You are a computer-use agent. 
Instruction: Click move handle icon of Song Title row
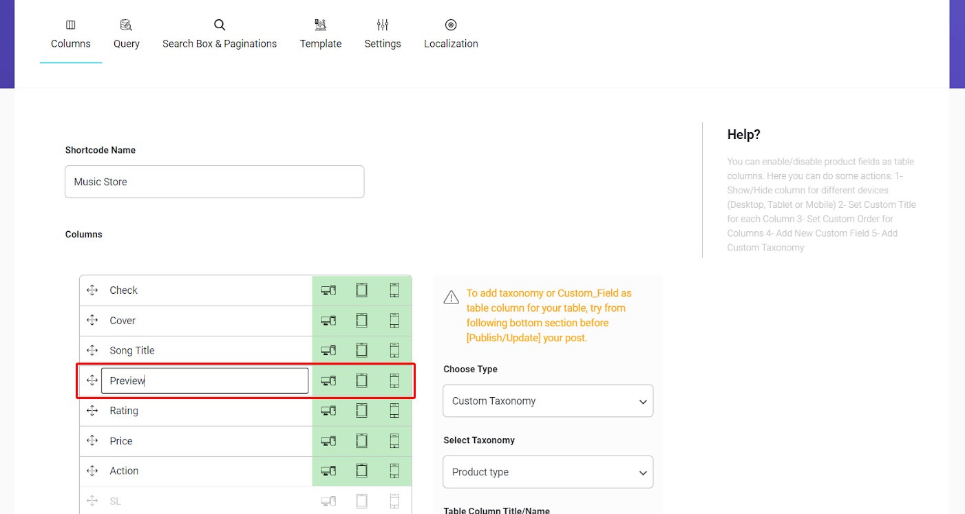click(92, 350)
